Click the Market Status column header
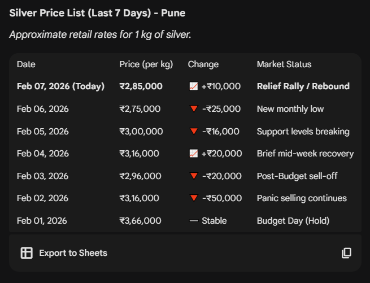Screen dimensions: 370x283 [x=284, y=64]
